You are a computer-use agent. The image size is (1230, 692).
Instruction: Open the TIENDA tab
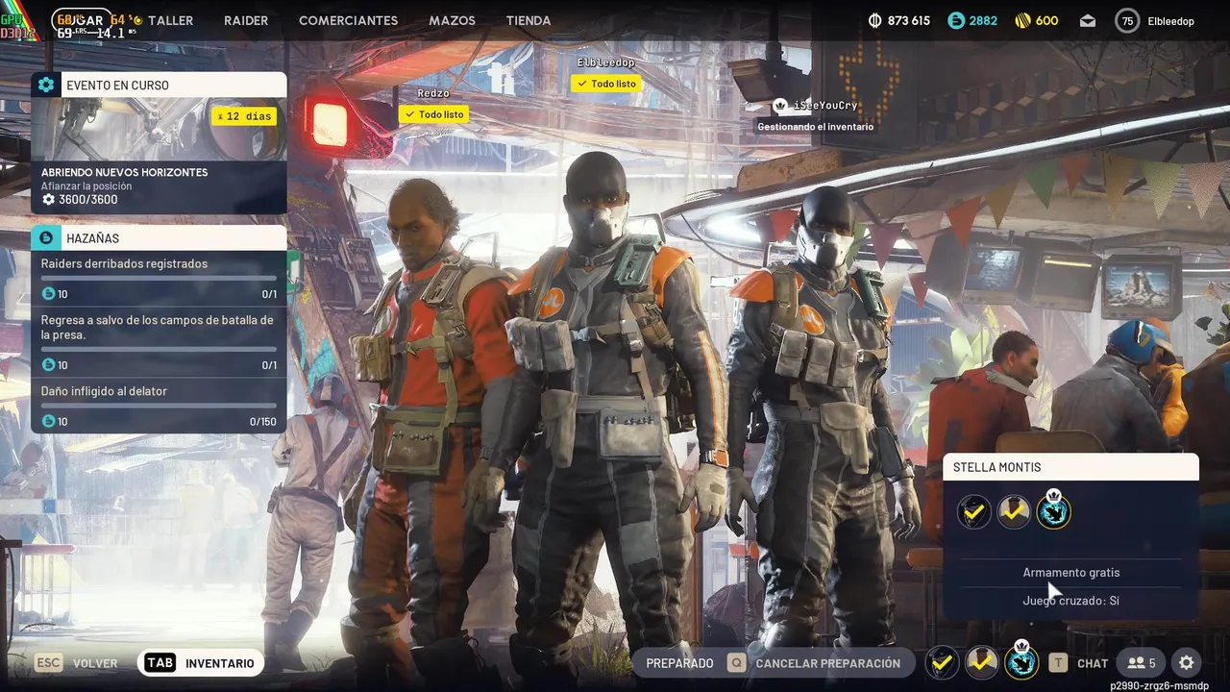click(x=529, y=20)
